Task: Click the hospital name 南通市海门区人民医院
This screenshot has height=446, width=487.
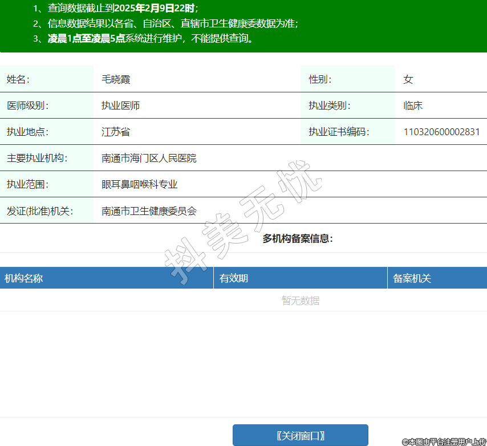Action: [x=149, y=158]
